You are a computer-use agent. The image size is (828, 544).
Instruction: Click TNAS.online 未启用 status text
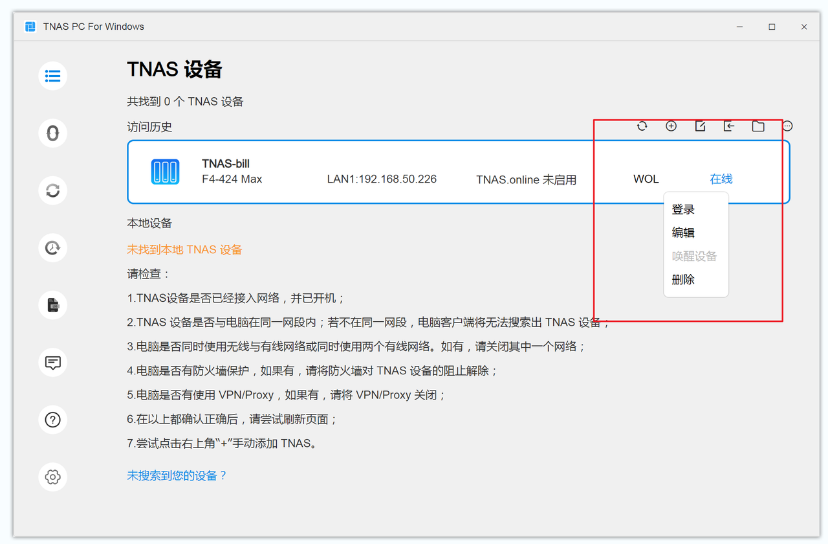pos(526,179)
